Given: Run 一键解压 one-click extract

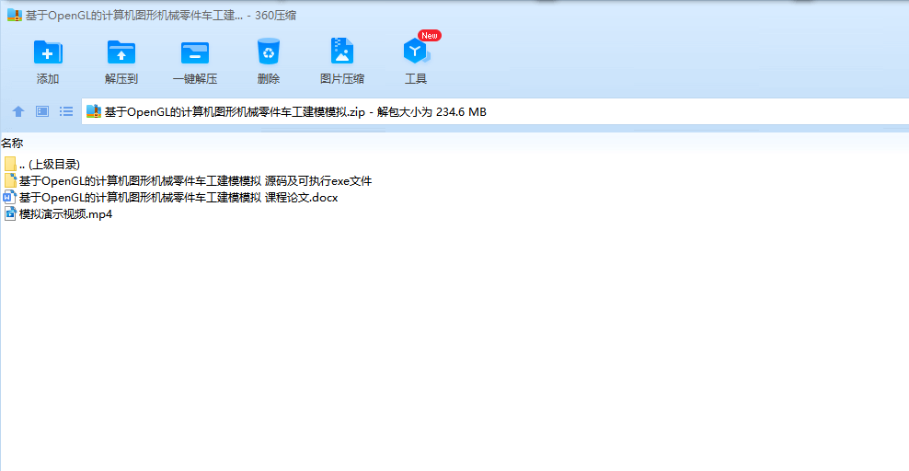Looking at the screenshot, I should tap(195, 61).
